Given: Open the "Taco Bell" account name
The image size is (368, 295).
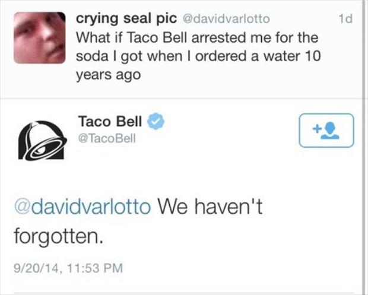Looking at the screenshot, I should pyautogui.click(x=110, y=121).
